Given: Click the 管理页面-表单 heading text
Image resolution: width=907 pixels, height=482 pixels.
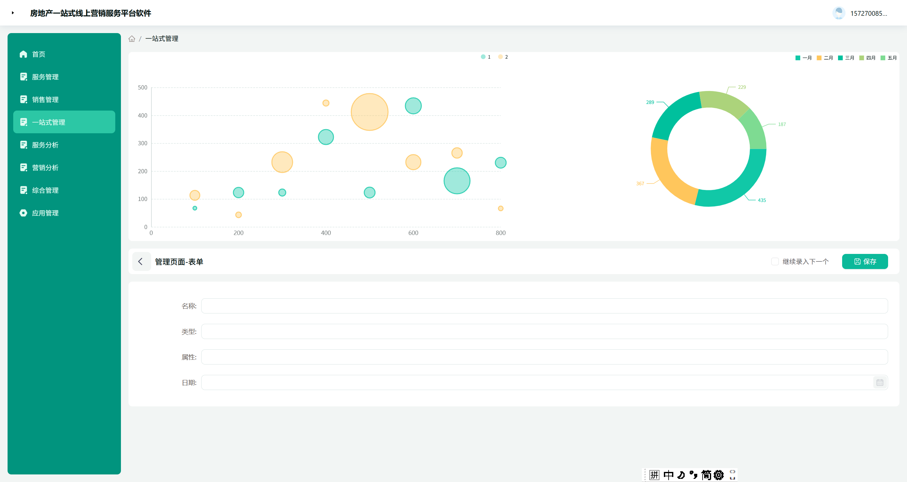Looking at the screenshot, I should (x=179, y=262).
